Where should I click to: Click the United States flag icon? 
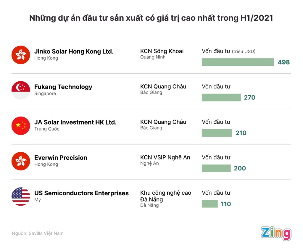pos(21,196)
